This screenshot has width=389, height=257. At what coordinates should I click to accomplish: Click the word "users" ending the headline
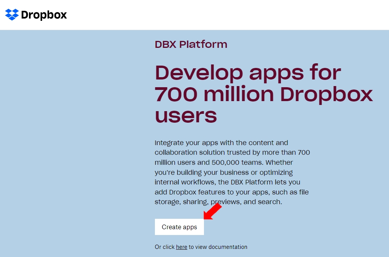pos(186,115)
